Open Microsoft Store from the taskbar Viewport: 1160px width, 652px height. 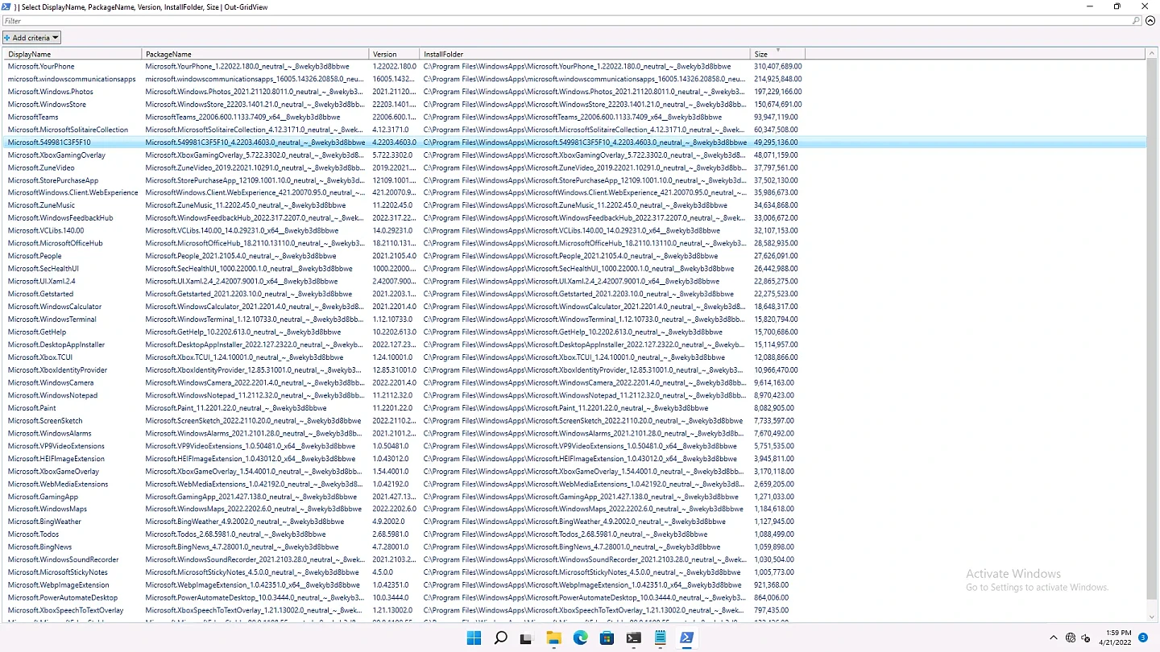coord(607,638)
